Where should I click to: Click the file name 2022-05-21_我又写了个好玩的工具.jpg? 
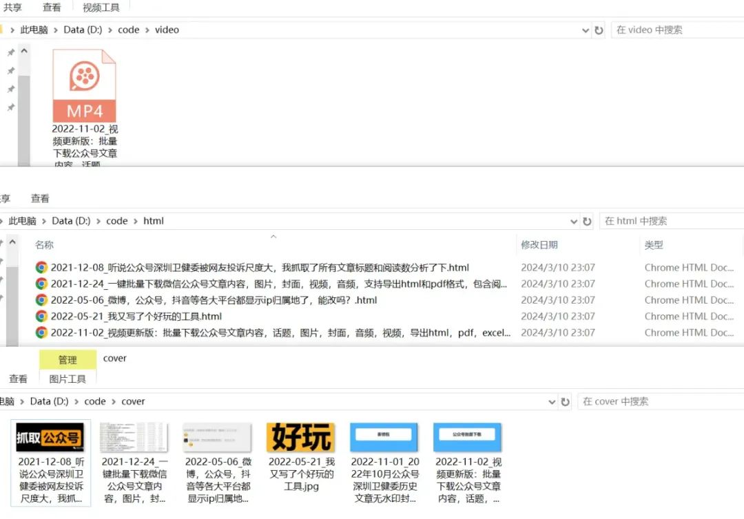pyautogui.click(x=302, y=474)
